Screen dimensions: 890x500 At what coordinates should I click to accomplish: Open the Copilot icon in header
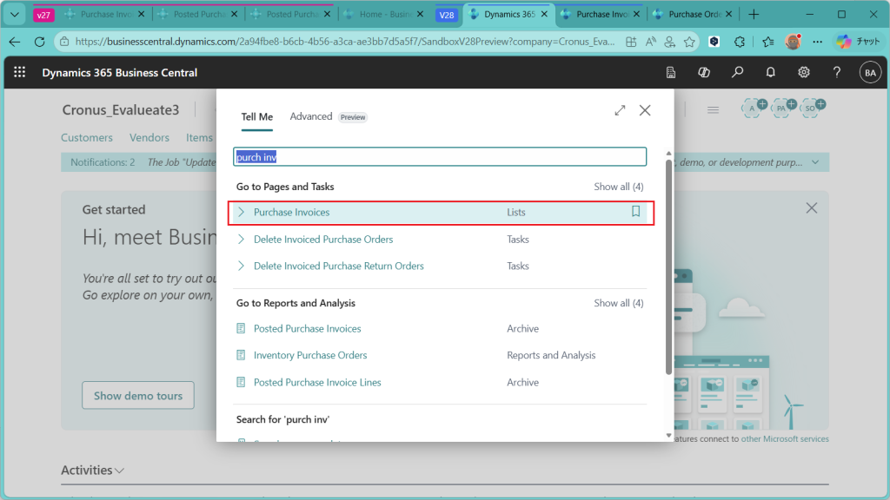704,73
